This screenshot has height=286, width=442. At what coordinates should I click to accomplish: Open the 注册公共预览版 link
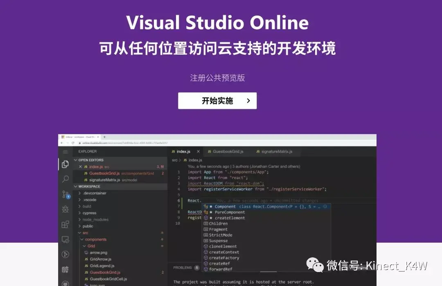pyautogui.click(x=217, y=78)
